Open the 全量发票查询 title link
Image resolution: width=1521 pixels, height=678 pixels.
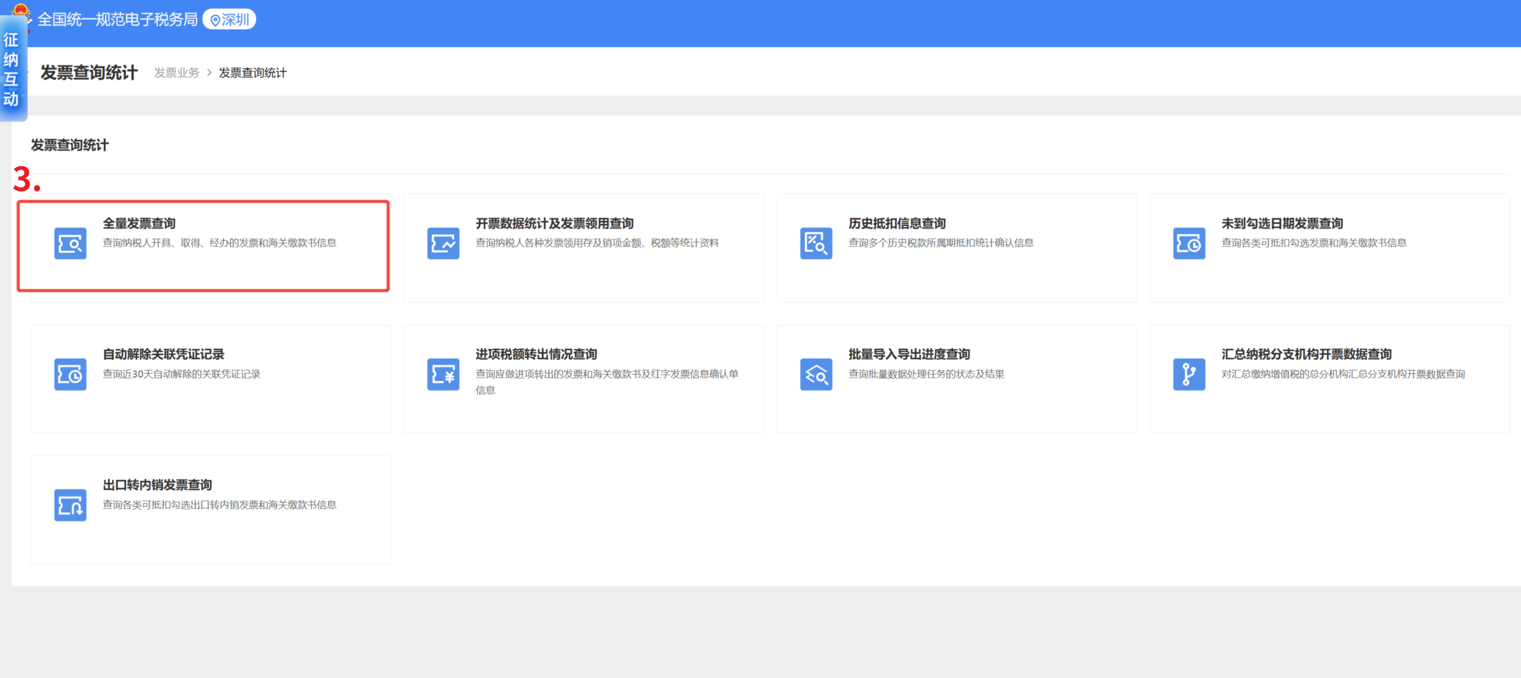click(x=139, y=224)
